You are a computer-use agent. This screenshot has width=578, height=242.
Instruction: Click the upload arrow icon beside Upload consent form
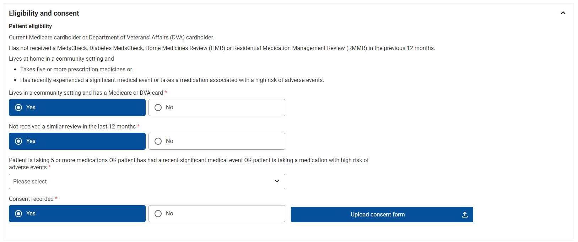tap(465, 214)
